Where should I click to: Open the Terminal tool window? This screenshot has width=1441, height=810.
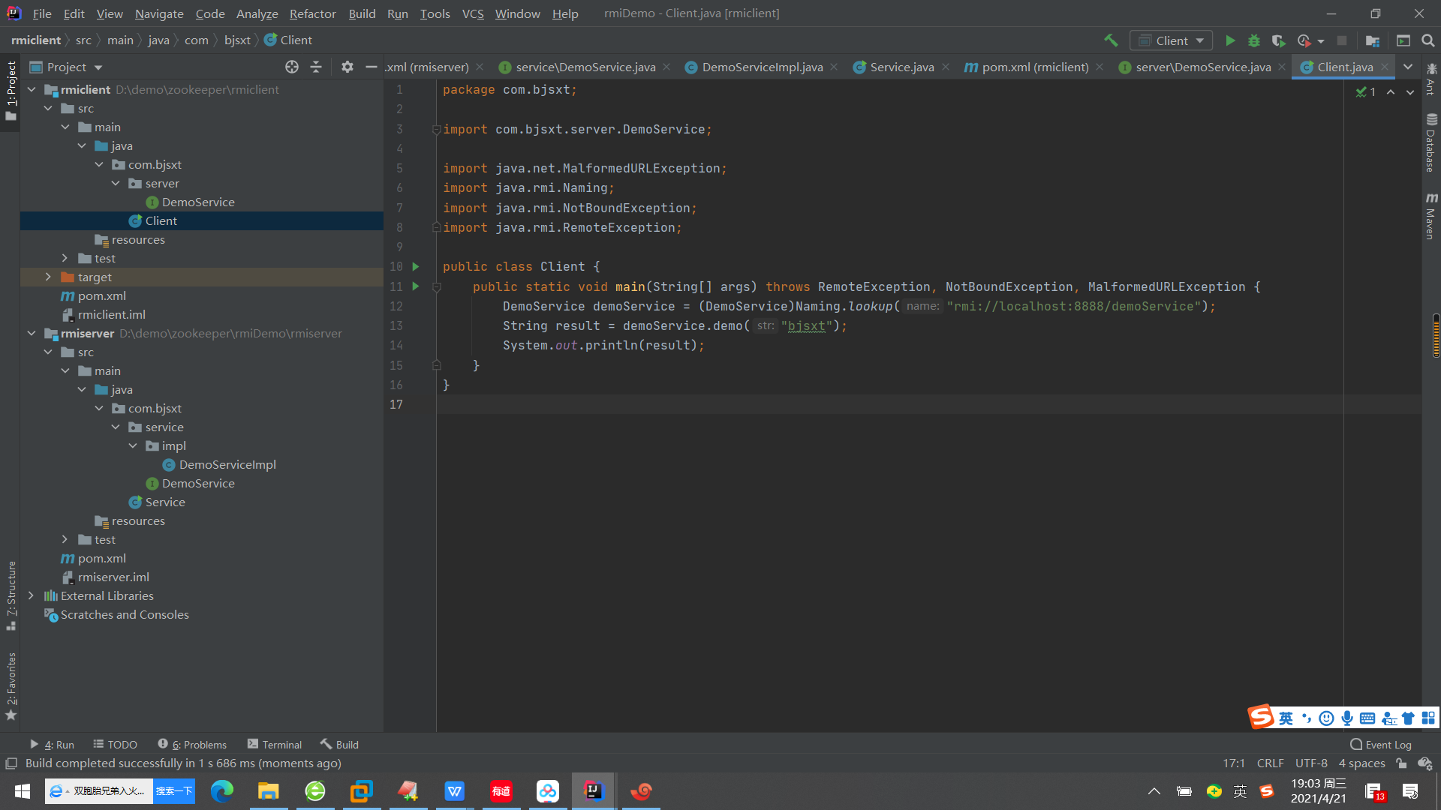tap(275, 745)
